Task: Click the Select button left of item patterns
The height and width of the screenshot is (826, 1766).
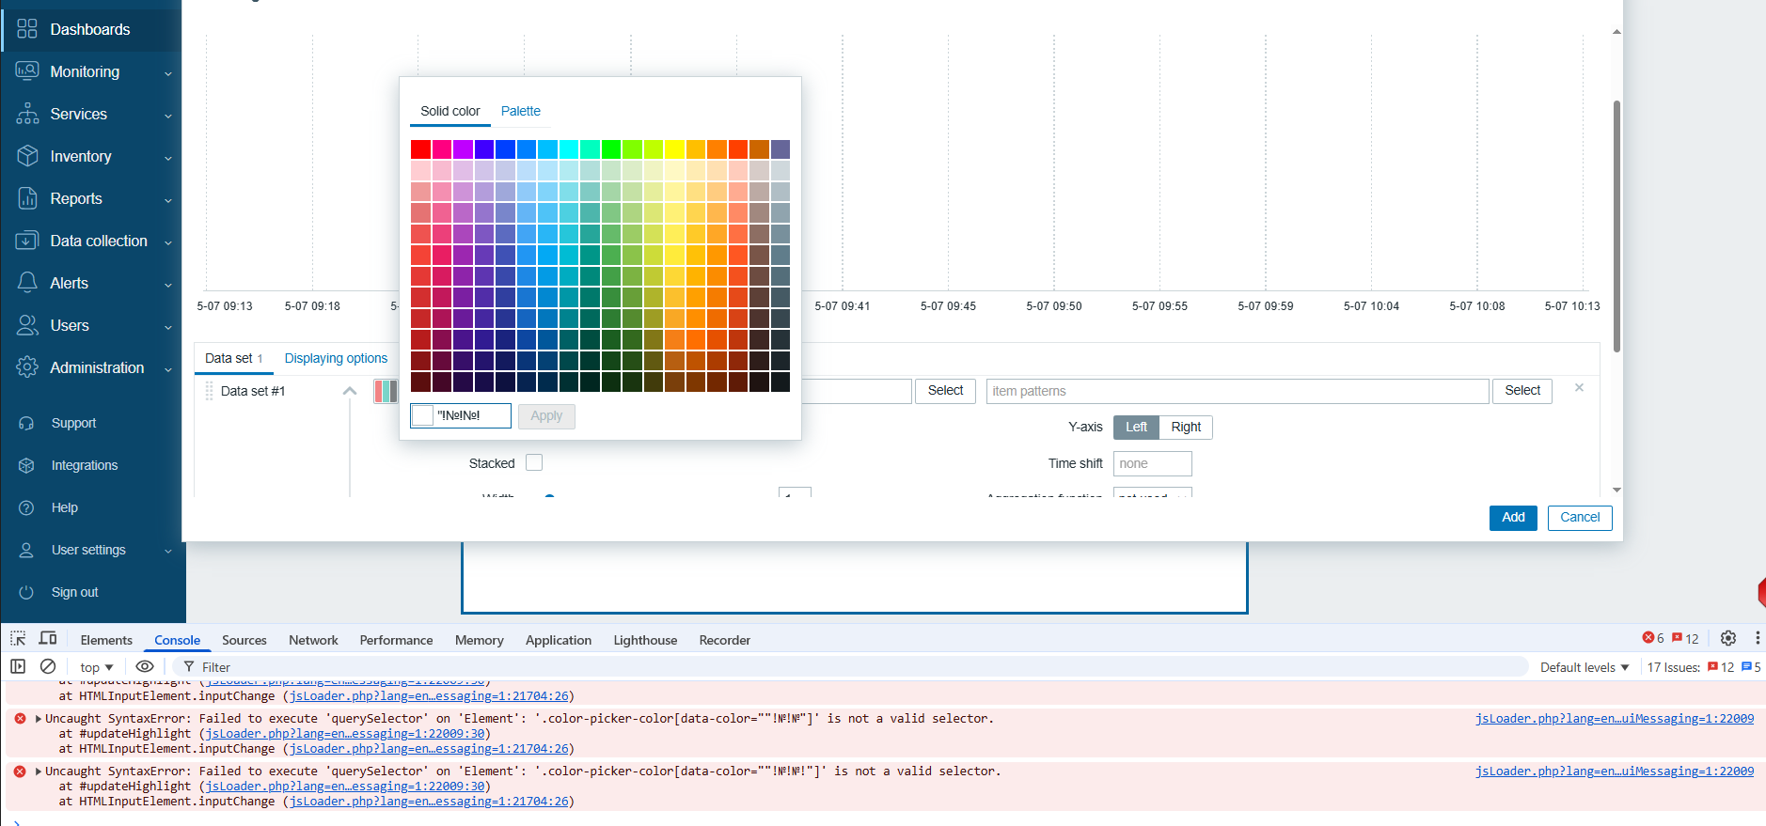Action: [x=945, y=391]
